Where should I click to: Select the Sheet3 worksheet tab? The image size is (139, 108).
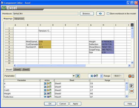tap(26, 69)
